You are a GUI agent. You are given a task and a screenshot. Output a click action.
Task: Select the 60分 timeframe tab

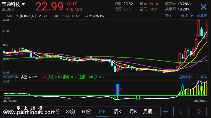[86, 111]
